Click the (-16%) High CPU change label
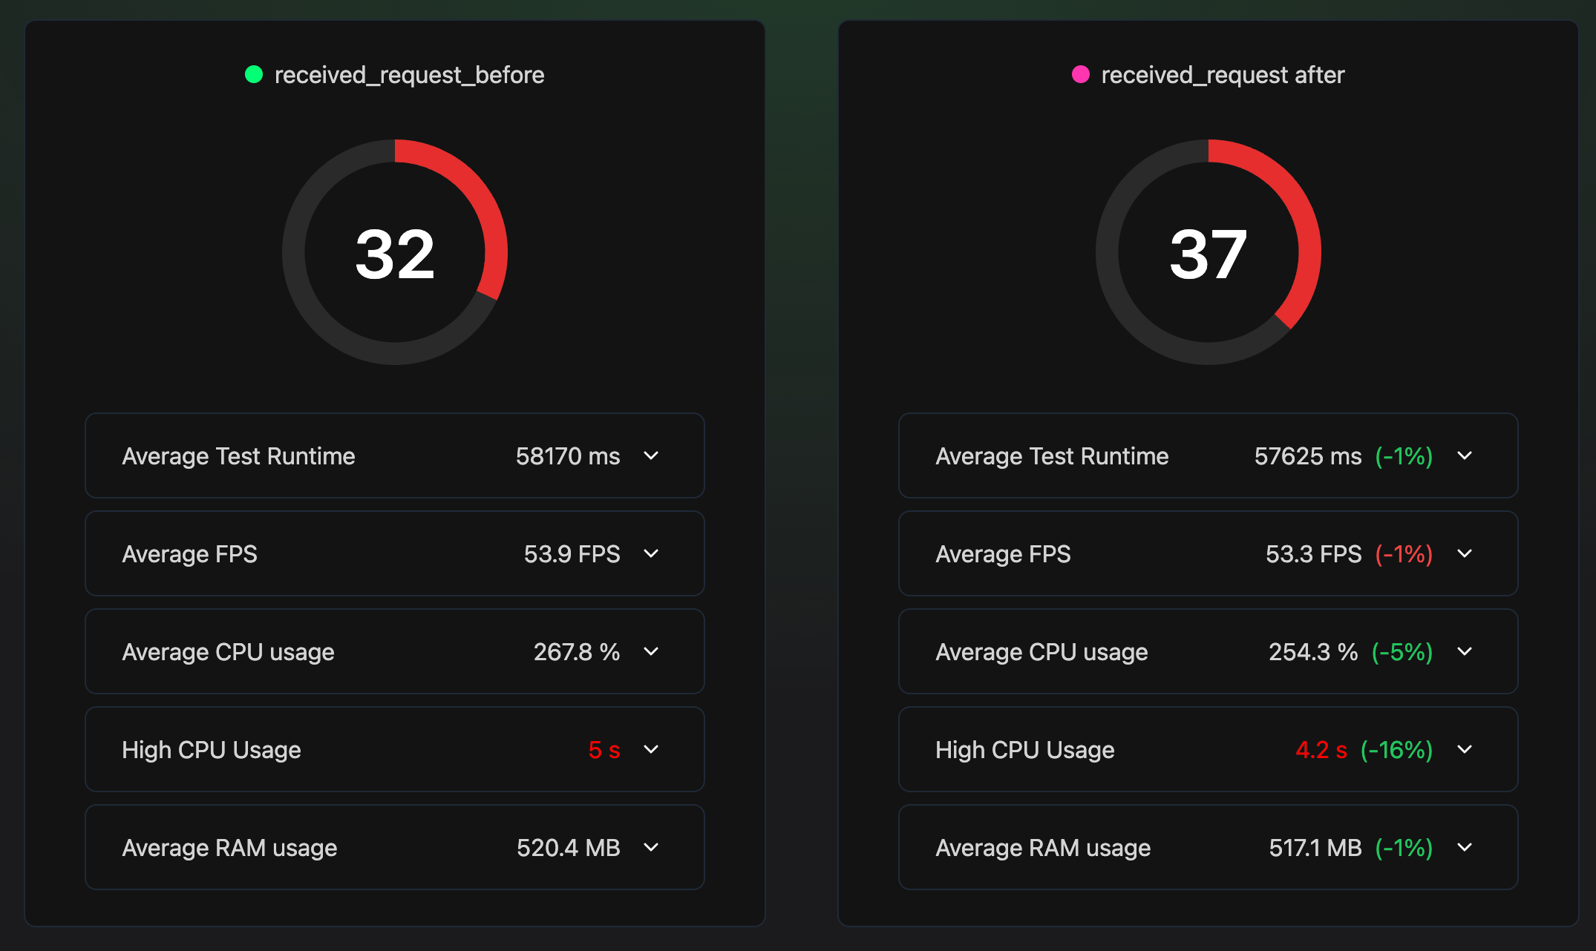 [x=1396, y=750]
